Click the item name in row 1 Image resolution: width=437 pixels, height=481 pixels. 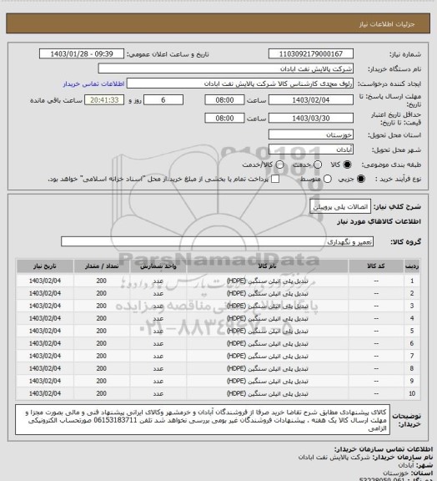pyautogui.click(x=267, y=281)
